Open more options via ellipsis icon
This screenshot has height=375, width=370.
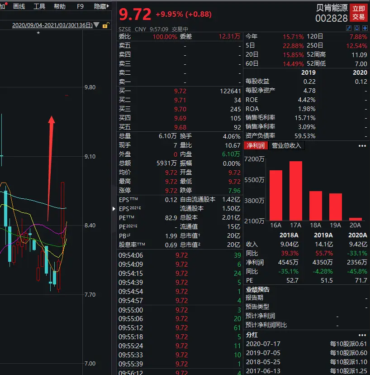pos(362,146)
